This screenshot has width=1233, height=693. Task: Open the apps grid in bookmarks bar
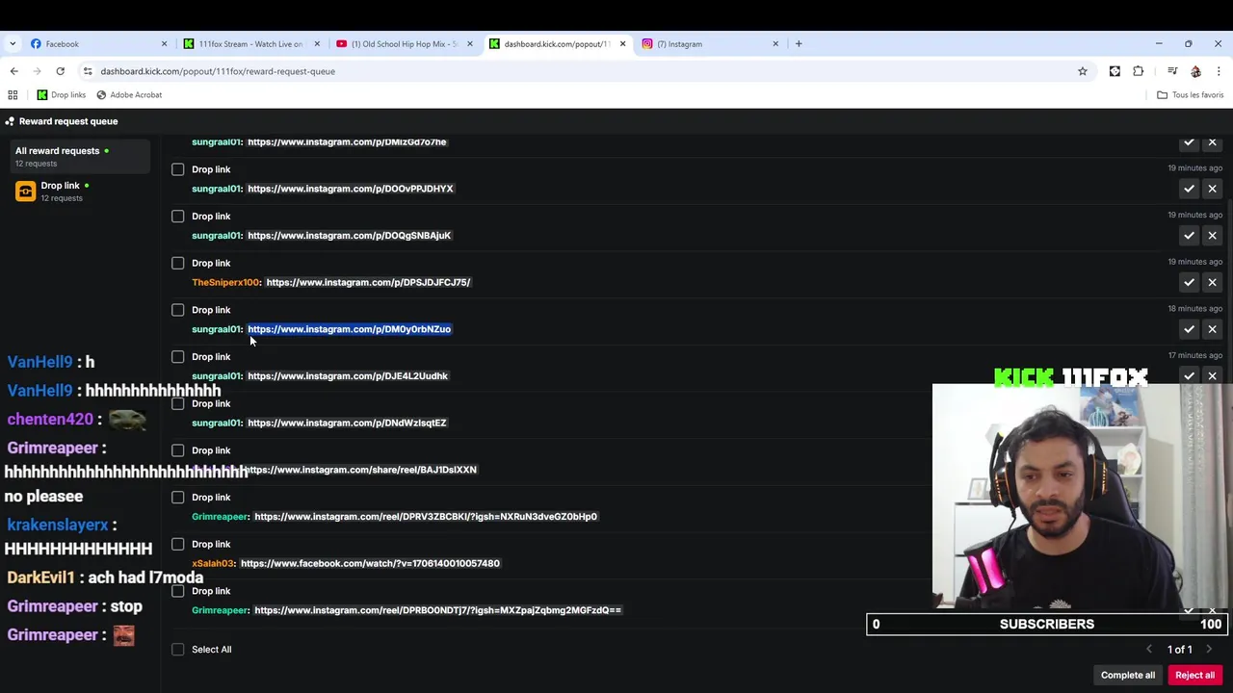click(x=13, y=95)
